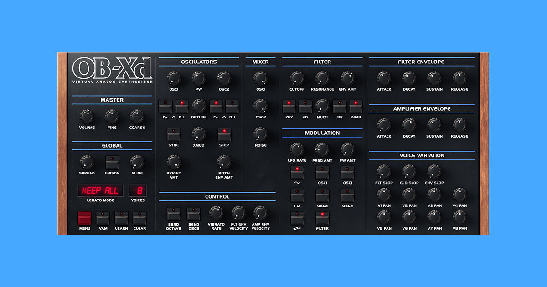
Task: Click the V8 PAN knob
Action: pyautogui.click(x=460, y=217)
